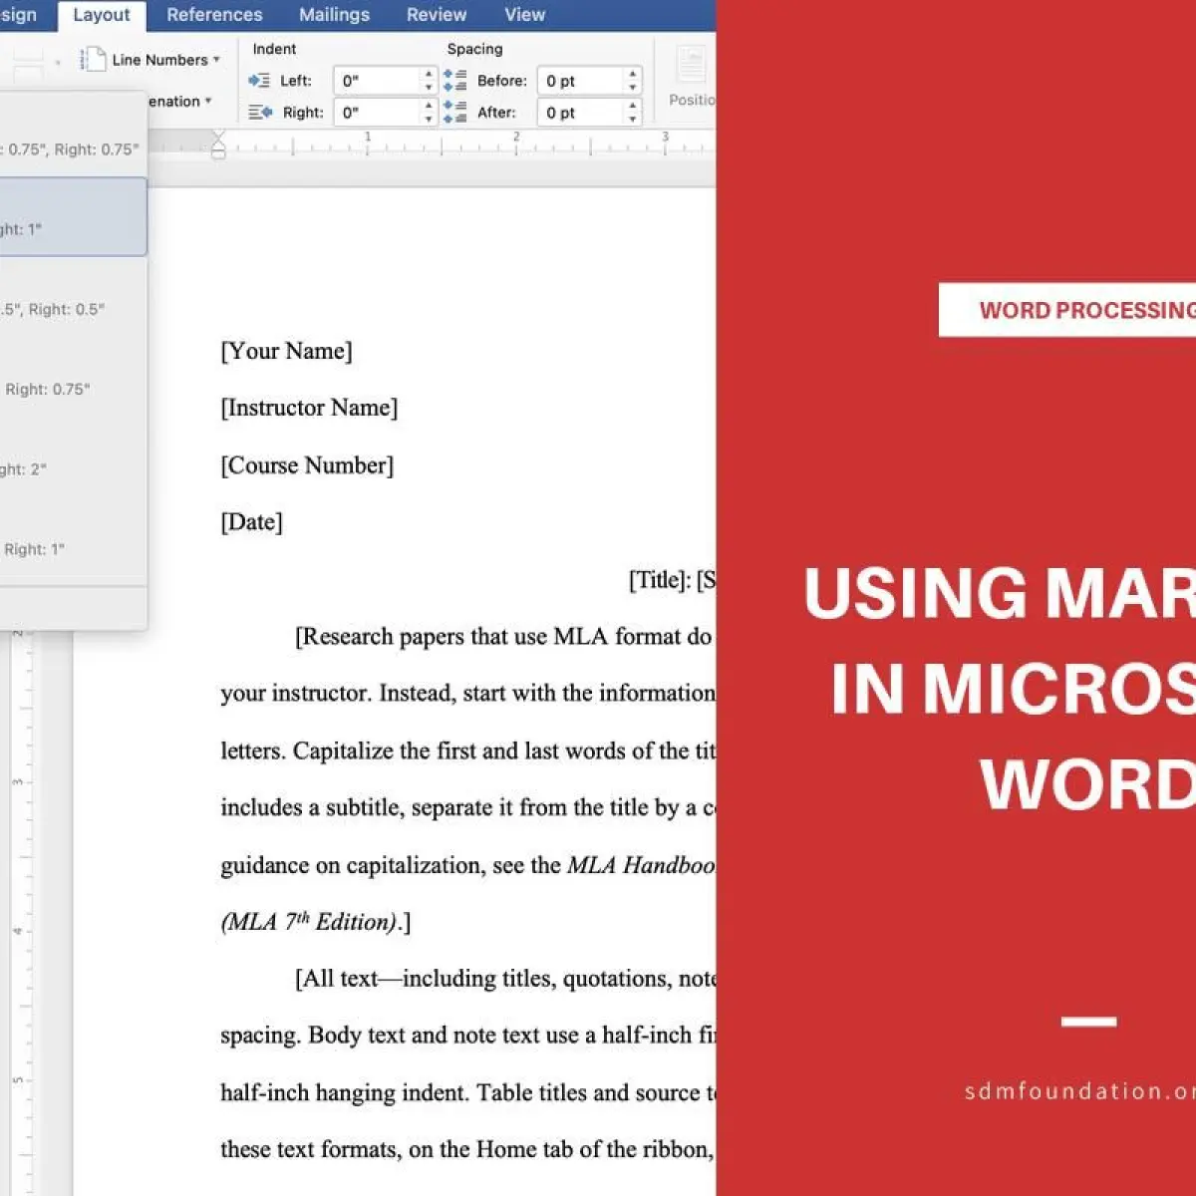Choose the Right: 0.5" margin preset

tap(72, 299)
